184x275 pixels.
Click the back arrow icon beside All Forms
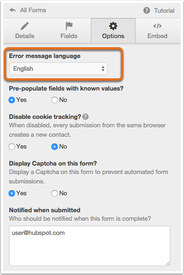[x=13, y=10]
